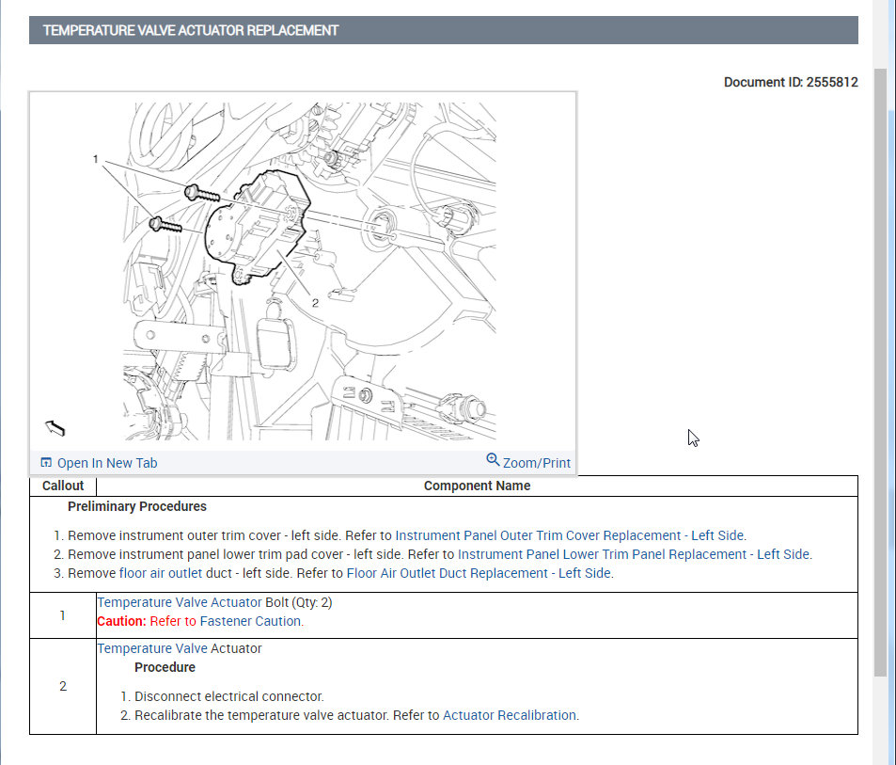896x765 pixels.
Task: Open Instrument Panel Lower Trim Panel Replacement link
Action: tap(634, 554)
